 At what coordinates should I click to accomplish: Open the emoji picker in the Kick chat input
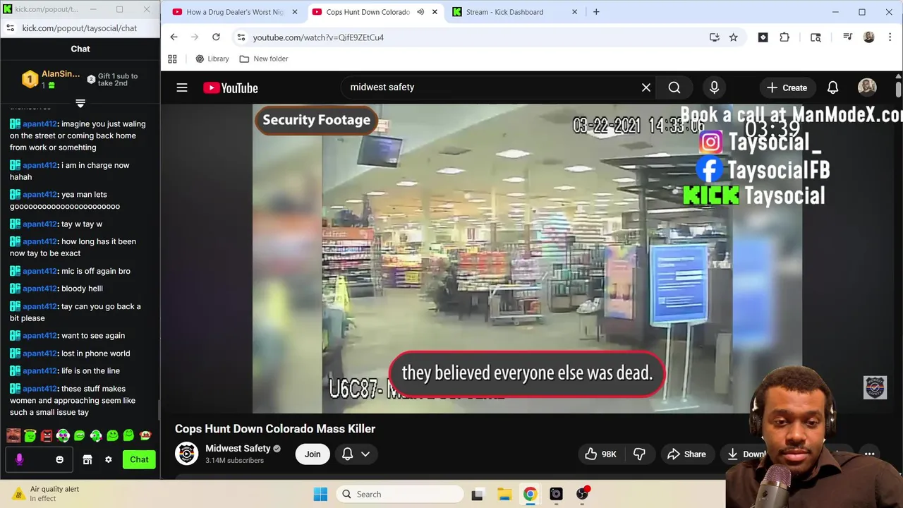(x=59, y=459)
